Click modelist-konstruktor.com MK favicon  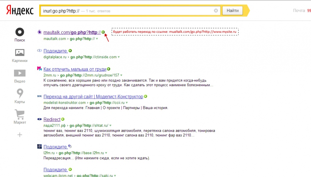tap(39, 96)
